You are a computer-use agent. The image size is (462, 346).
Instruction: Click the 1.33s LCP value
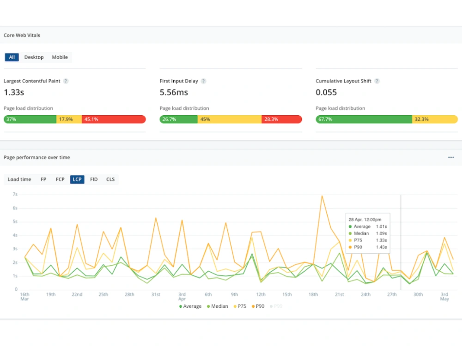[14, 92]
